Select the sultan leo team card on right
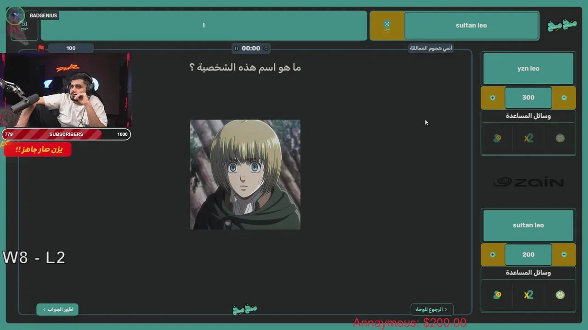Image resolution: width=588 pixels, height=330 pixels. (x=528, y=225)
